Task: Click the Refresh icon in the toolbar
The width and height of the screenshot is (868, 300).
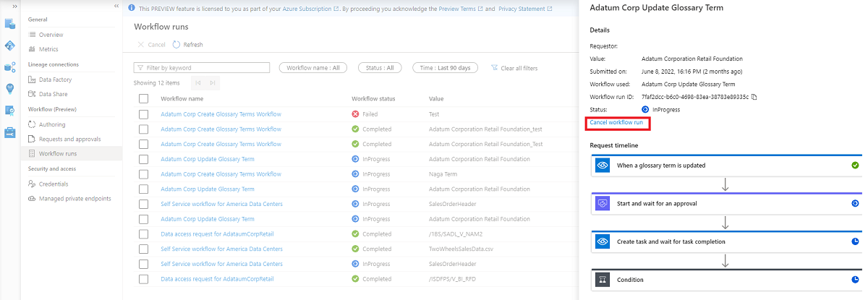Action: pos(176,45)
